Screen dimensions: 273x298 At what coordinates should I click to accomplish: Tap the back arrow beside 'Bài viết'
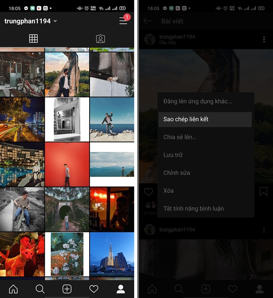[148, 21]
